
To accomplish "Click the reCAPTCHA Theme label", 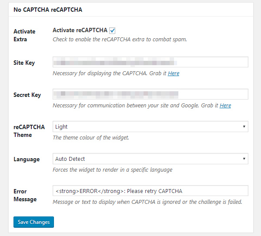I will 29,131.
